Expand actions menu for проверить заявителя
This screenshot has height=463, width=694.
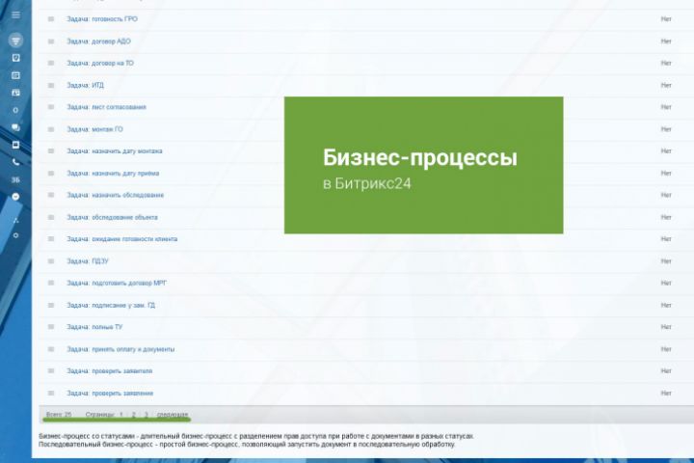(51, 370)
